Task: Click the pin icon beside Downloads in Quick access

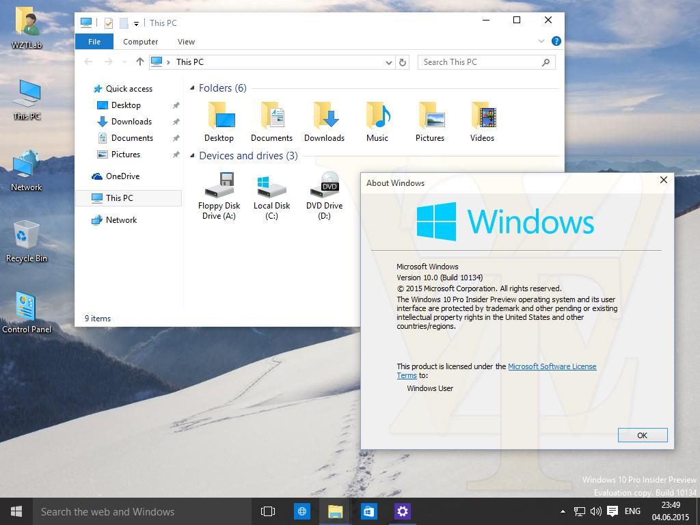Action: (x=176, y=122)
